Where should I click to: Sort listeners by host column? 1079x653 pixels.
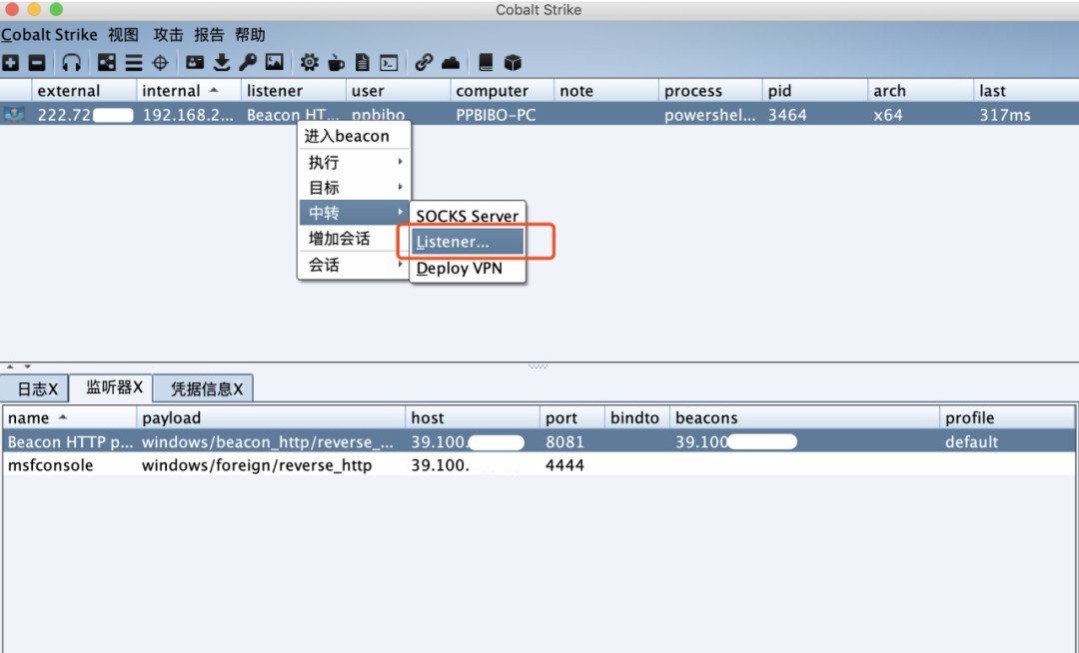point(473,418)
